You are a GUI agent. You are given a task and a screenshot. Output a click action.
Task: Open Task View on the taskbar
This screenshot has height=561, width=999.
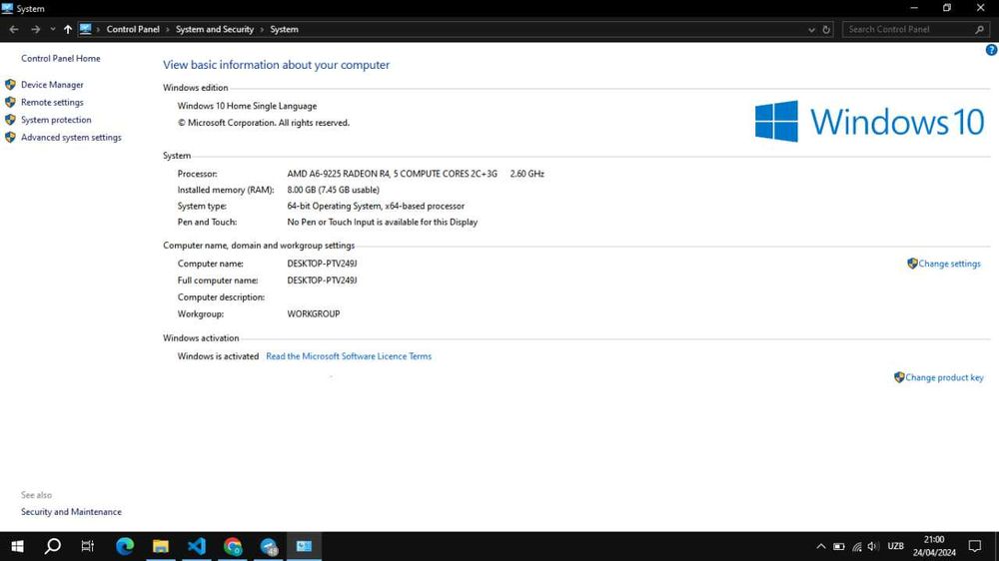click(x=88, y=546)
